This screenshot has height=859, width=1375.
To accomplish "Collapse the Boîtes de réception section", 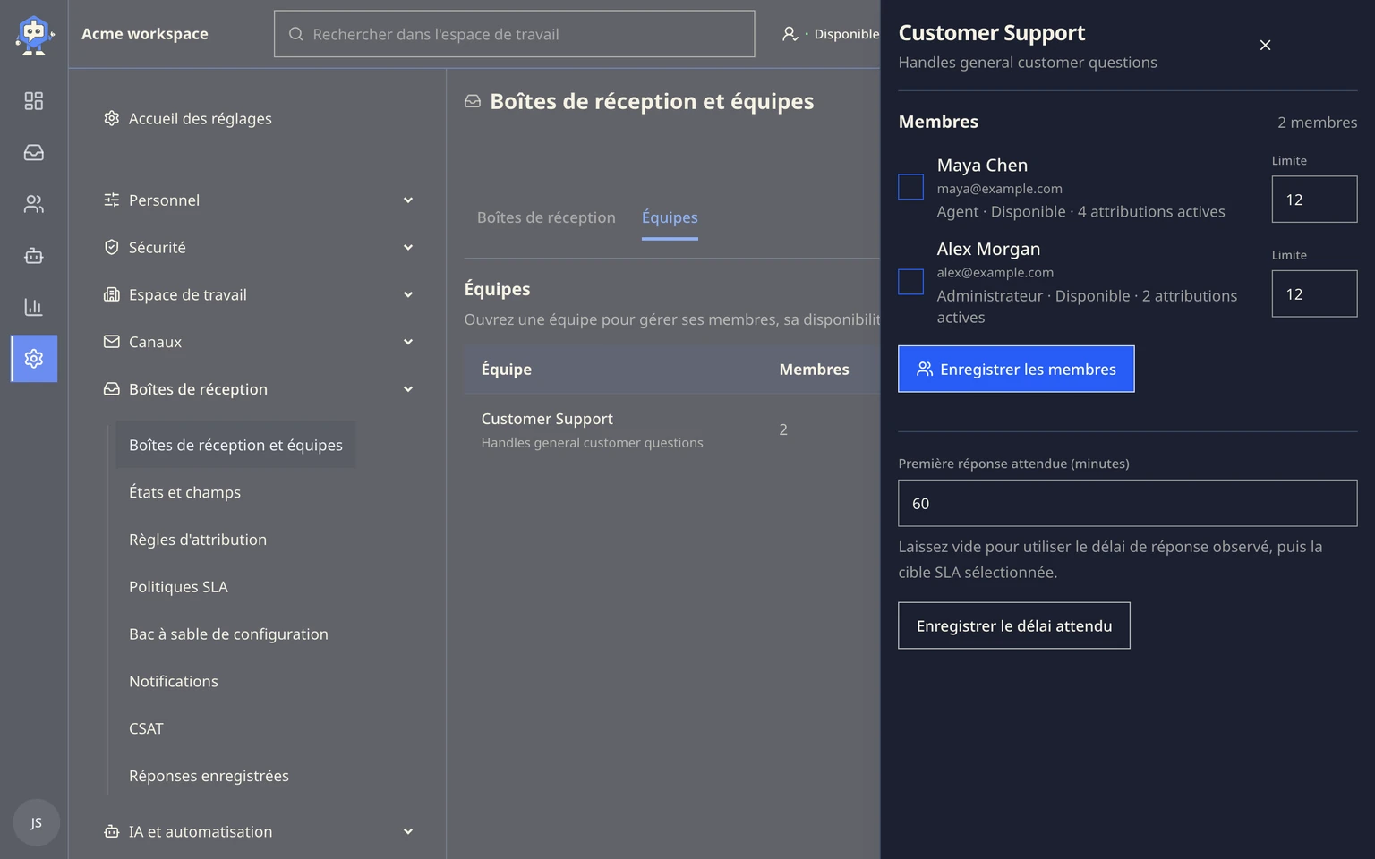I will [x=408, y=389].
